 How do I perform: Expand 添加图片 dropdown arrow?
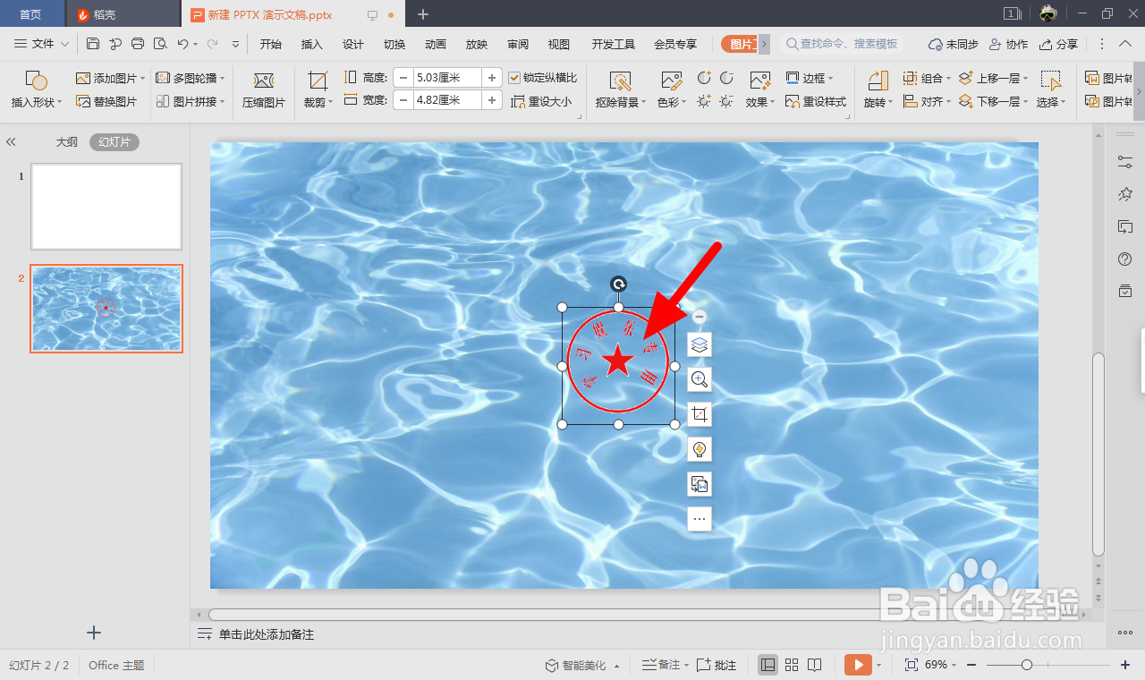(141, 79)
